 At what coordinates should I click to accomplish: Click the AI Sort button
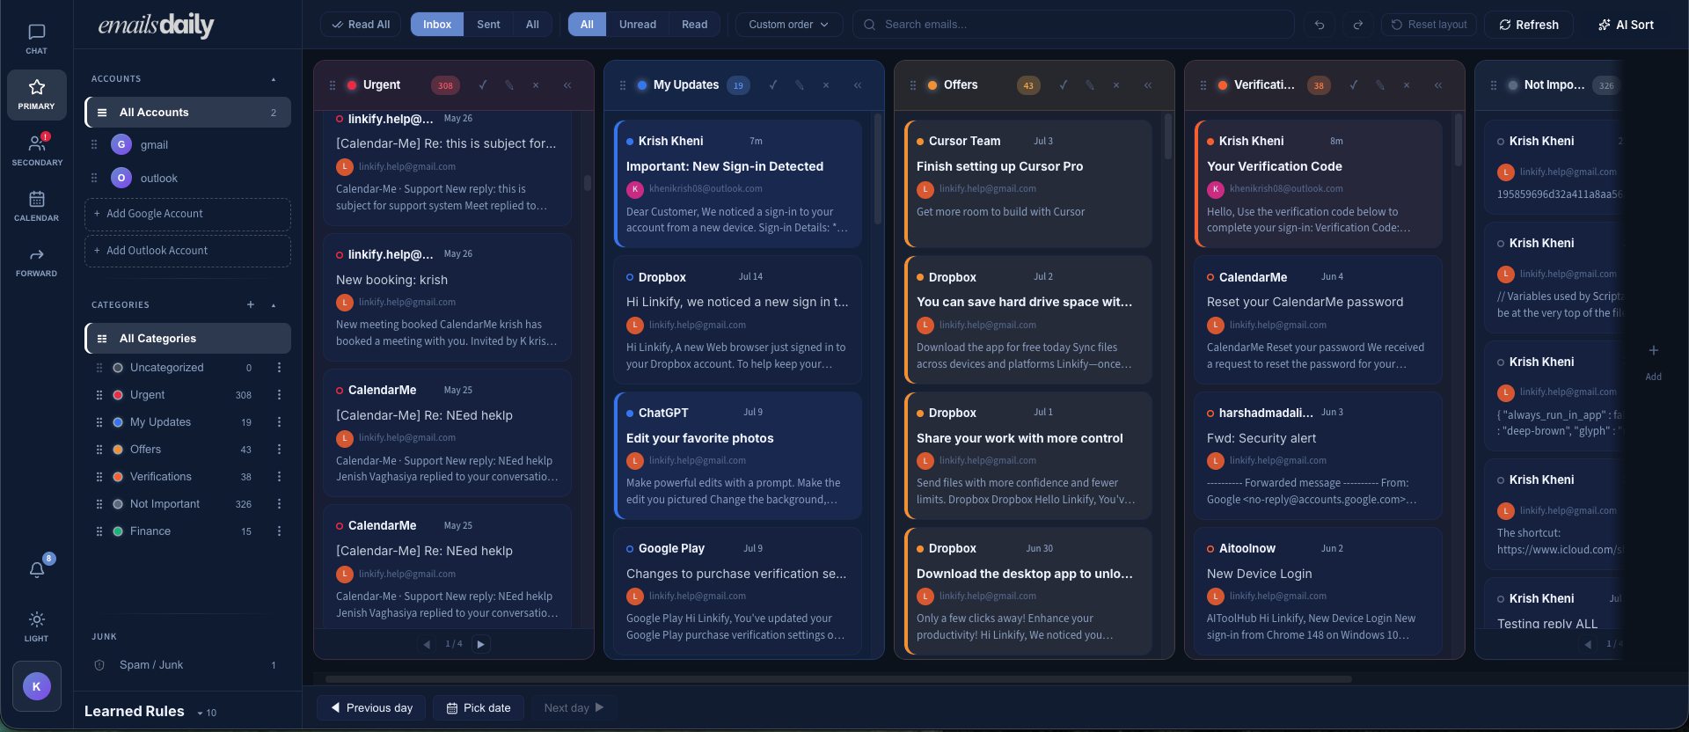point(1627,25)
